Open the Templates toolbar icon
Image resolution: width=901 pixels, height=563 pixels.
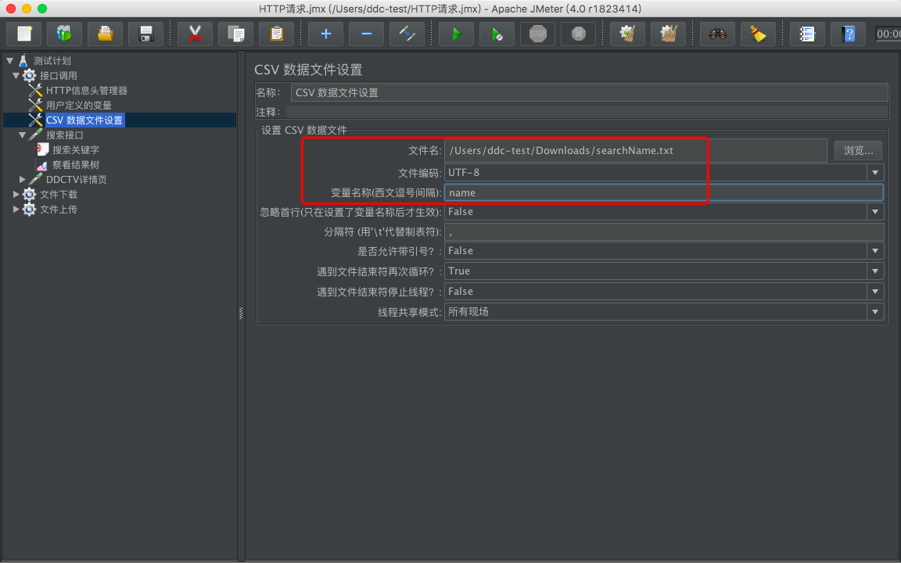pyautogui.click(x=64, y=34)
